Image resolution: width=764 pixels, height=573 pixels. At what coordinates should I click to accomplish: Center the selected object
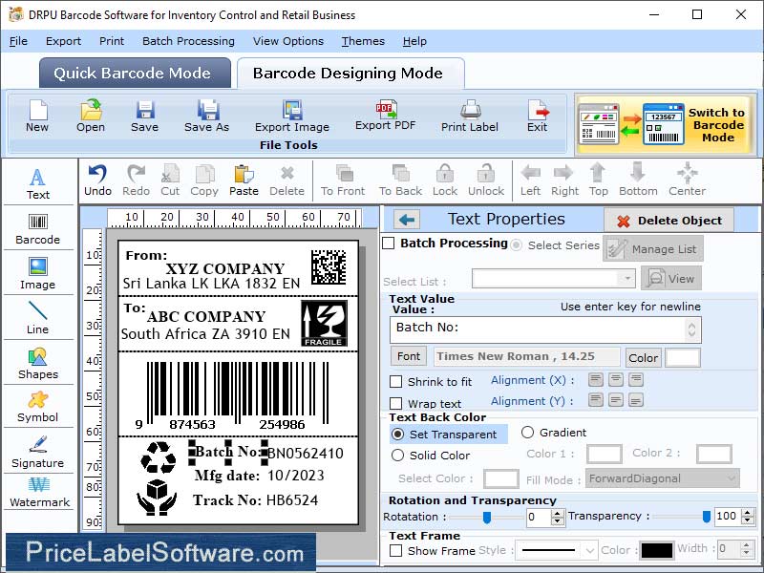click(687, 180)
